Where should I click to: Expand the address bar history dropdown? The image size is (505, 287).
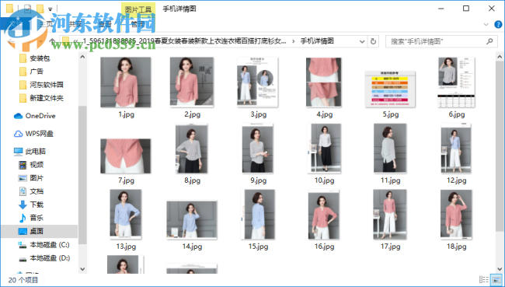pos(362,41)
